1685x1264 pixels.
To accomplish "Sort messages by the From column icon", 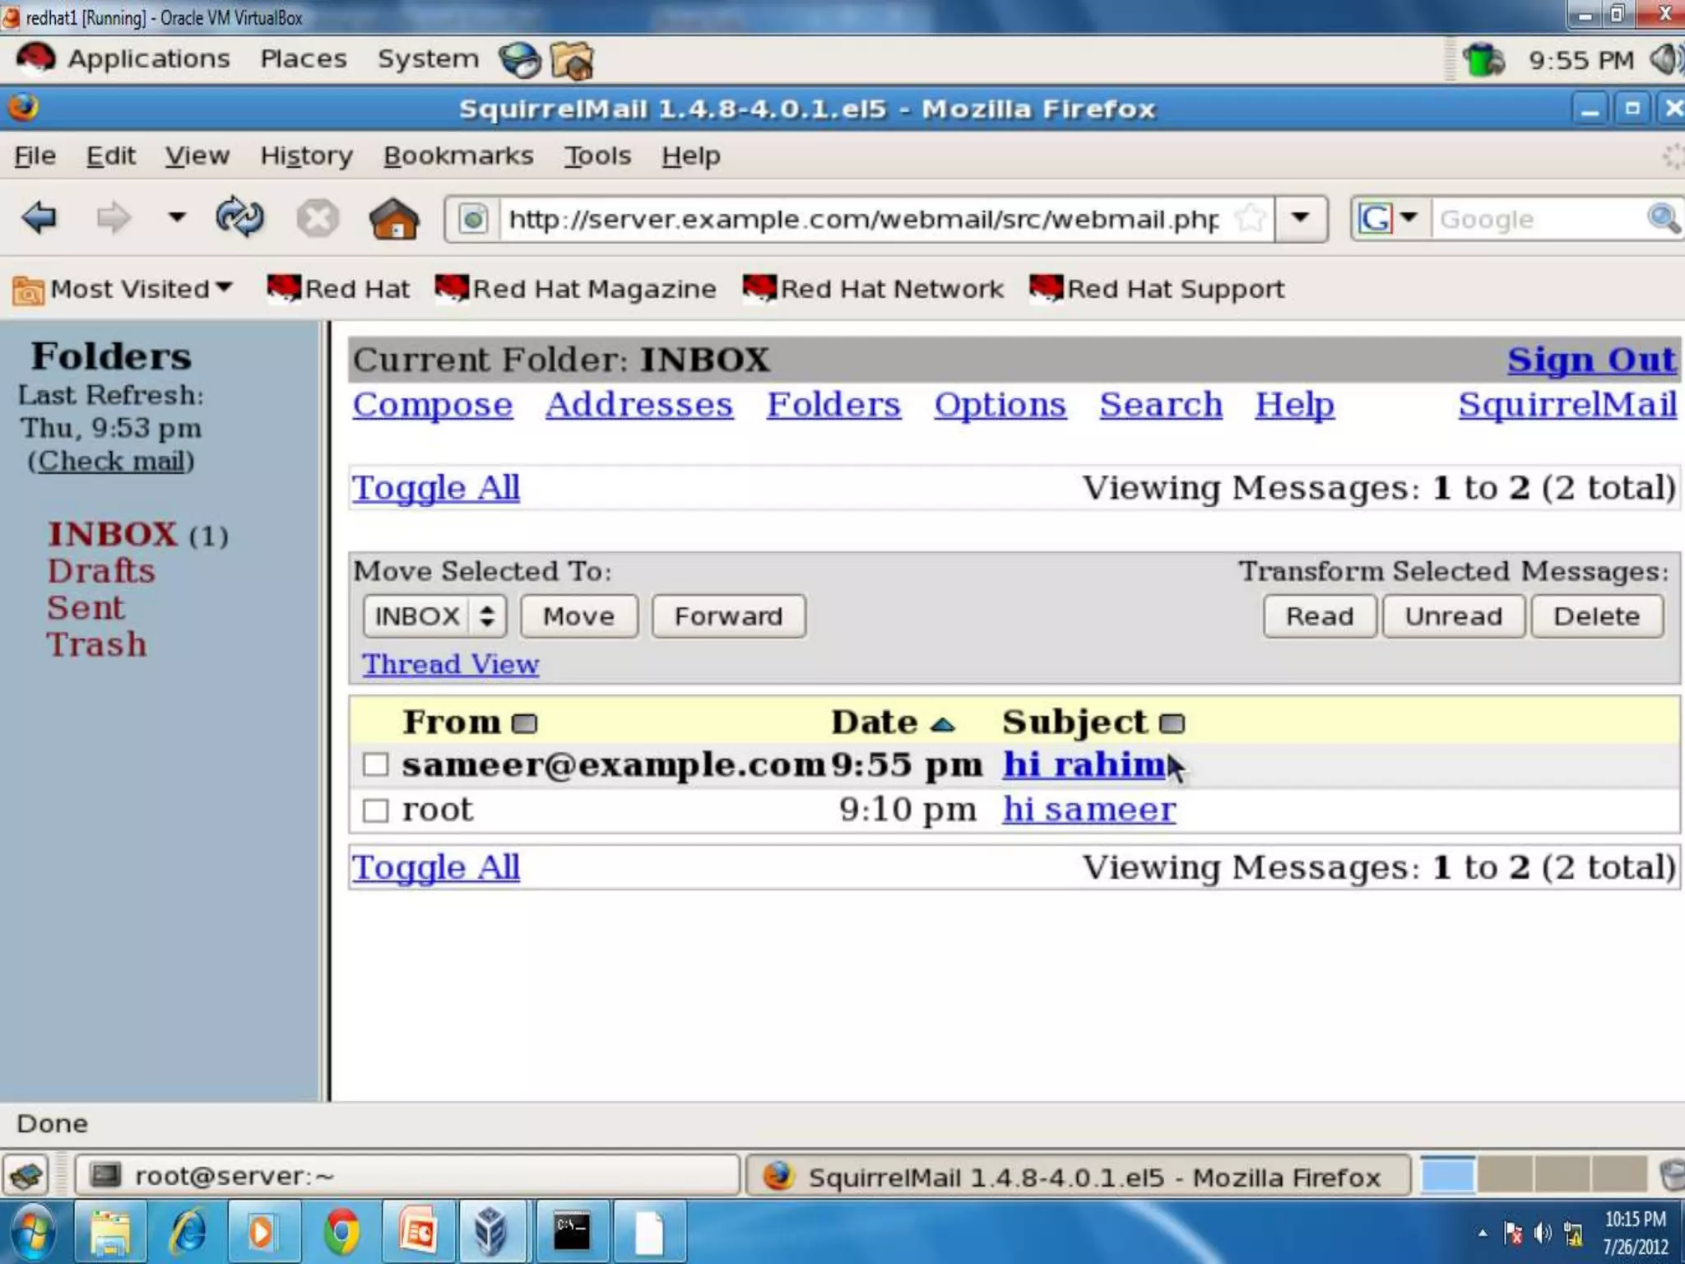I will click(524, 723).
